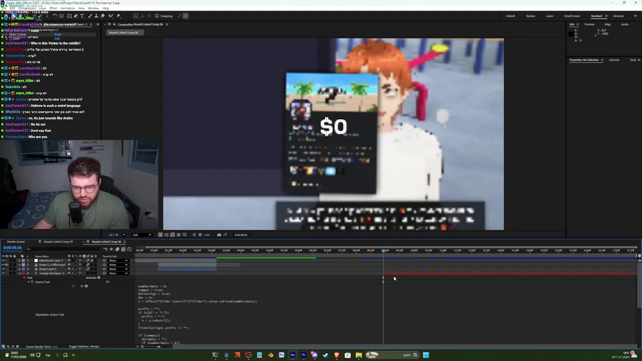Hide the Green Screen Effect.mp4 layer
642x361 pixels.
click(4, 265)
